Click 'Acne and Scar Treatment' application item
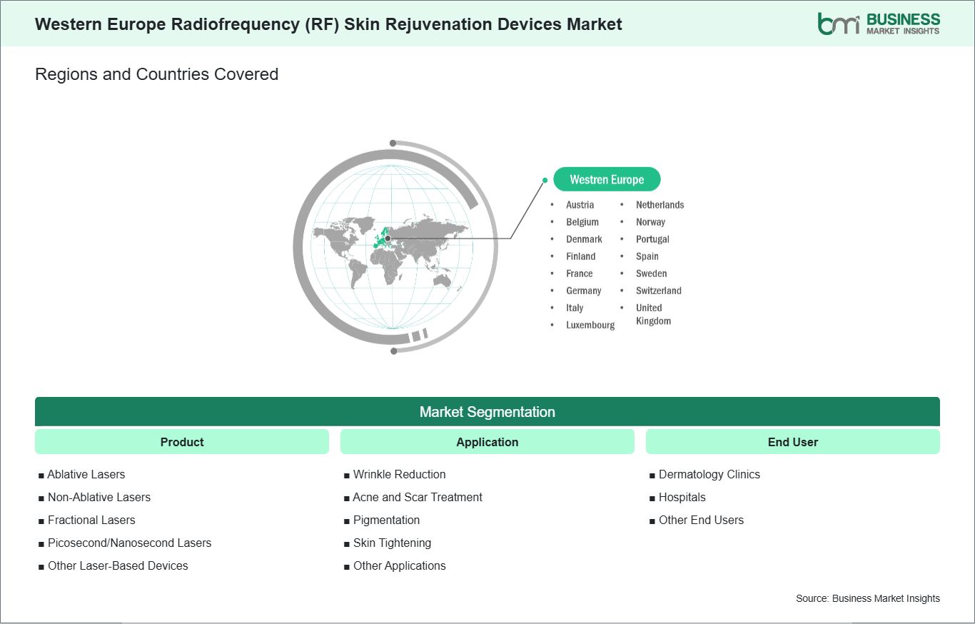The image size is (975, 624). (418, 497)
